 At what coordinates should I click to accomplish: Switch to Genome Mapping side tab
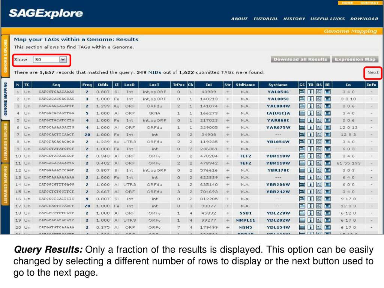(5, 99)
